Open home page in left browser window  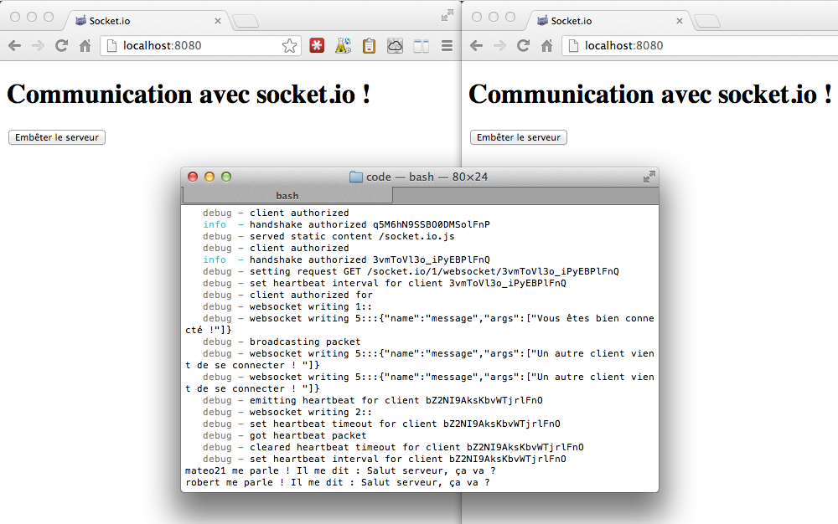coord(85,46)
